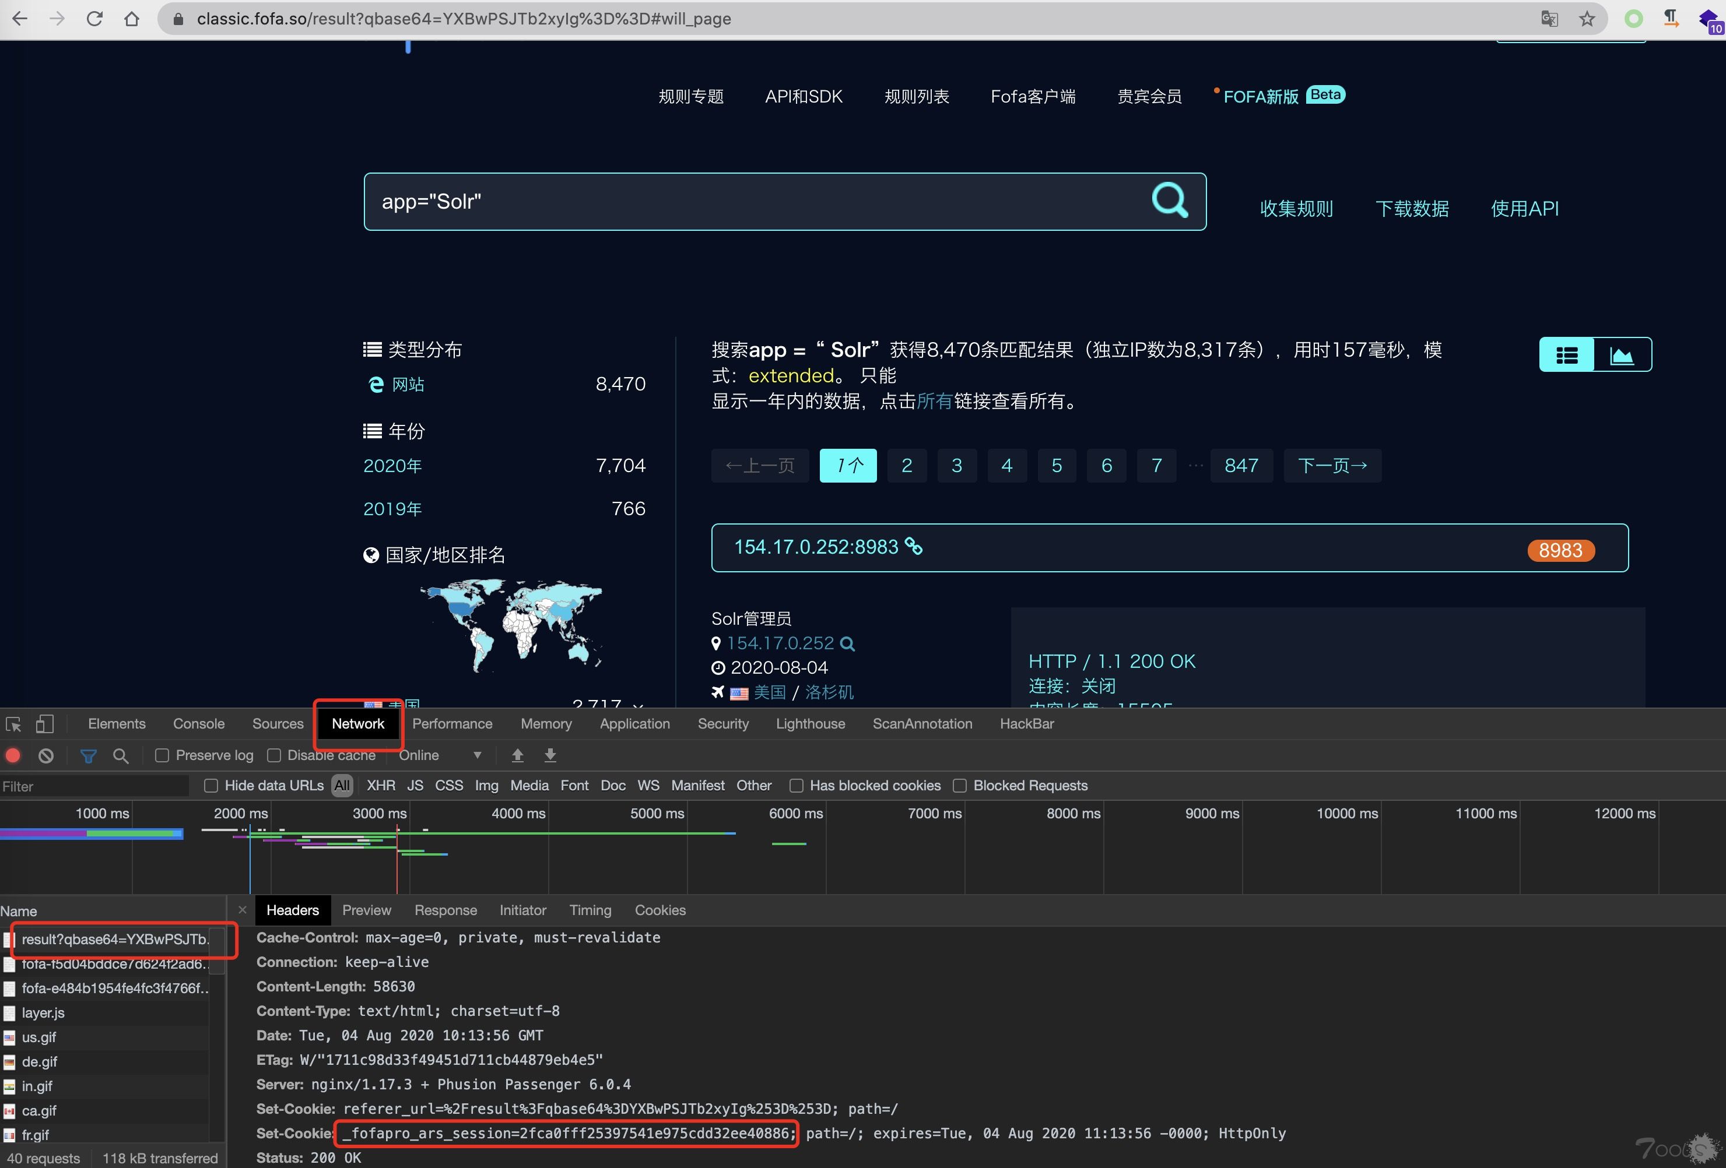
Task: Select the All request filter
Action: pyautogui.click(x=342, y=786)
